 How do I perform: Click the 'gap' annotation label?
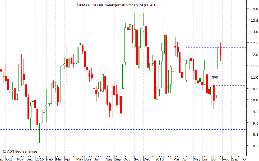215,77
